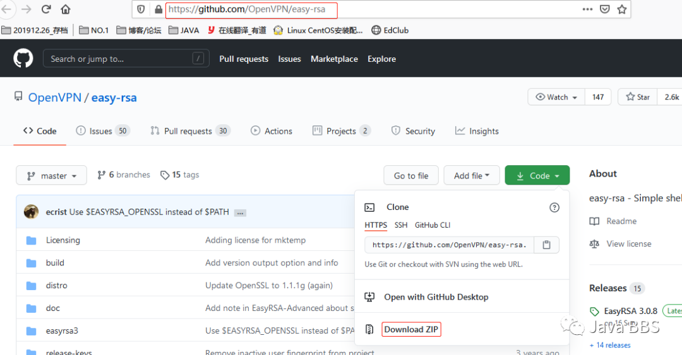Click the Search or jump to field
Screen dimensions: 682x355
(x=126, y=58)
